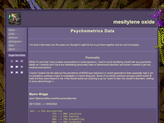This screenshot has width=164, height=123.
Task: Click the three-dots circle social icon
Action: pos(17,61)
